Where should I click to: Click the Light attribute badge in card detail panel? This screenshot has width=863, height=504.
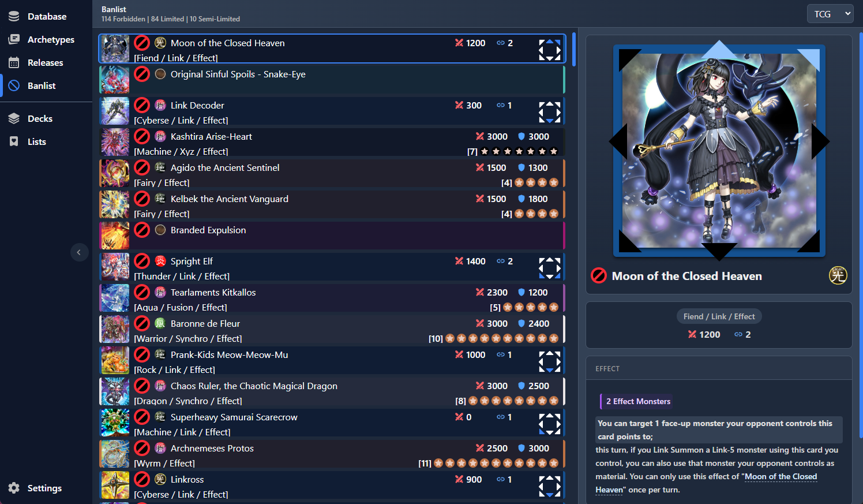pyautogui.click(x=838, y=275)
